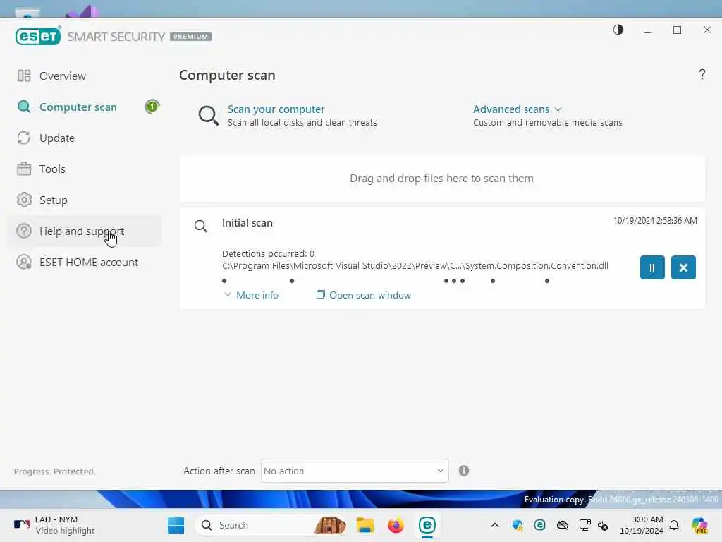Show hidden system tray icons

pos(495,525)
